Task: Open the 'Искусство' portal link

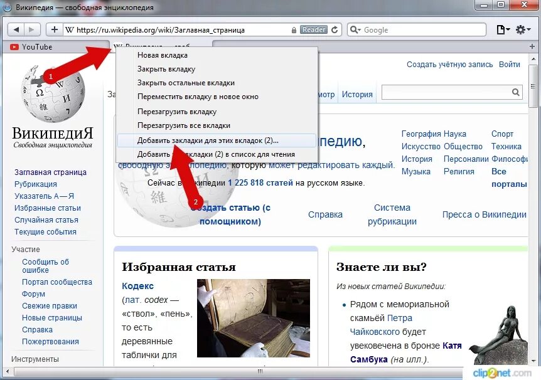Action: click(x=421, y=147)
